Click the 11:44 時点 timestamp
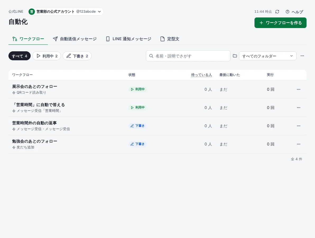 coord(263,12)
